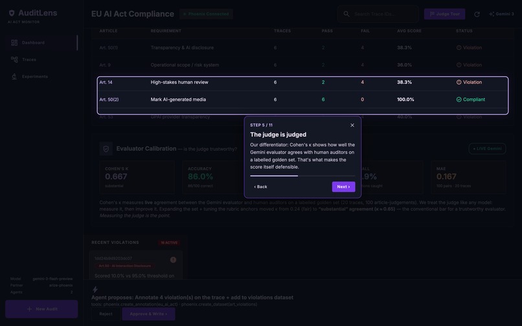Click the AVG SCORE column header
The width and height of the screenshot is (522, 326).
pos(409,31)
